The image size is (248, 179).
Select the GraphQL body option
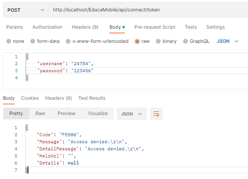tap(185, 41)
